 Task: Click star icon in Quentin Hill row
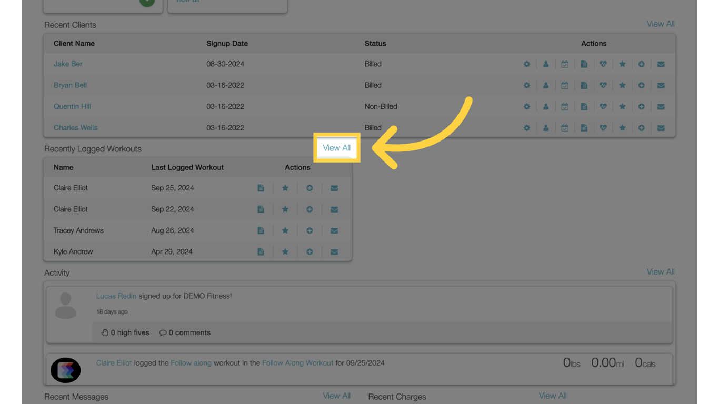point(622,107)
